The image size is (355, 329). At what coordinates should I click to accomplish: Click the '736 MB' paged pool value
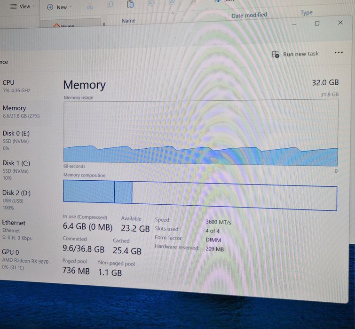(76, 270)
